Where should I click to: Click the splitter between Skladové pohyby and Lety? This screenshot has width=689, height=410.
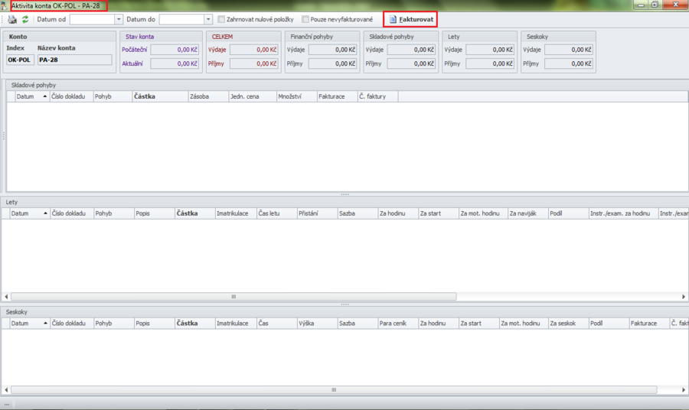(344, 194)
